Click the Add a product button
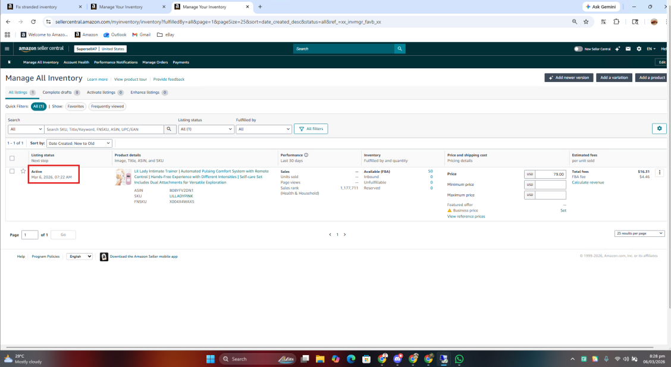The height and width of the screenshot is (367, 671). (652, 78)
